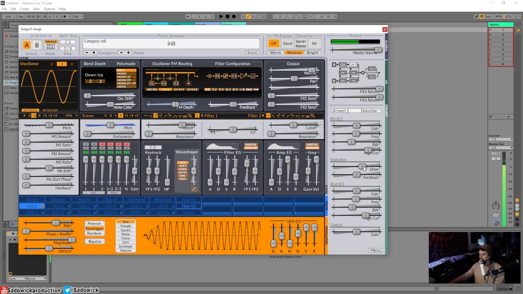Image resolution: width=523 pixels, height=294 pixels.
Task: Click the Ableton transport Stop button
Action: (x=228, y=16)
